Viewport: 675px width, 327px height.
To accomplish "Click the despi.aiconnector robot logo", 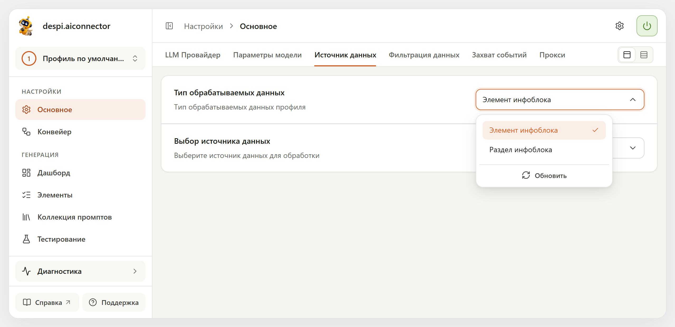I will [26, 26].
